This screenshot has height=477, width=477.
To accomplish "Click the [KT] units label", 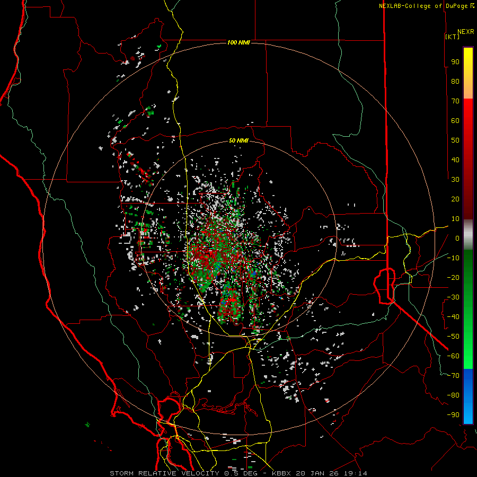I will pyautogui.click(x=453, y=37).
